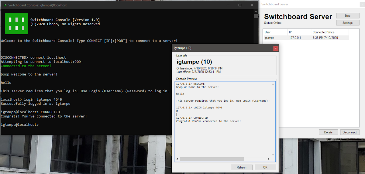Click '127.0.0.1> WELCOME' line in Console Preview
Viewport: 365px width, 174px height.
(190, 84)
